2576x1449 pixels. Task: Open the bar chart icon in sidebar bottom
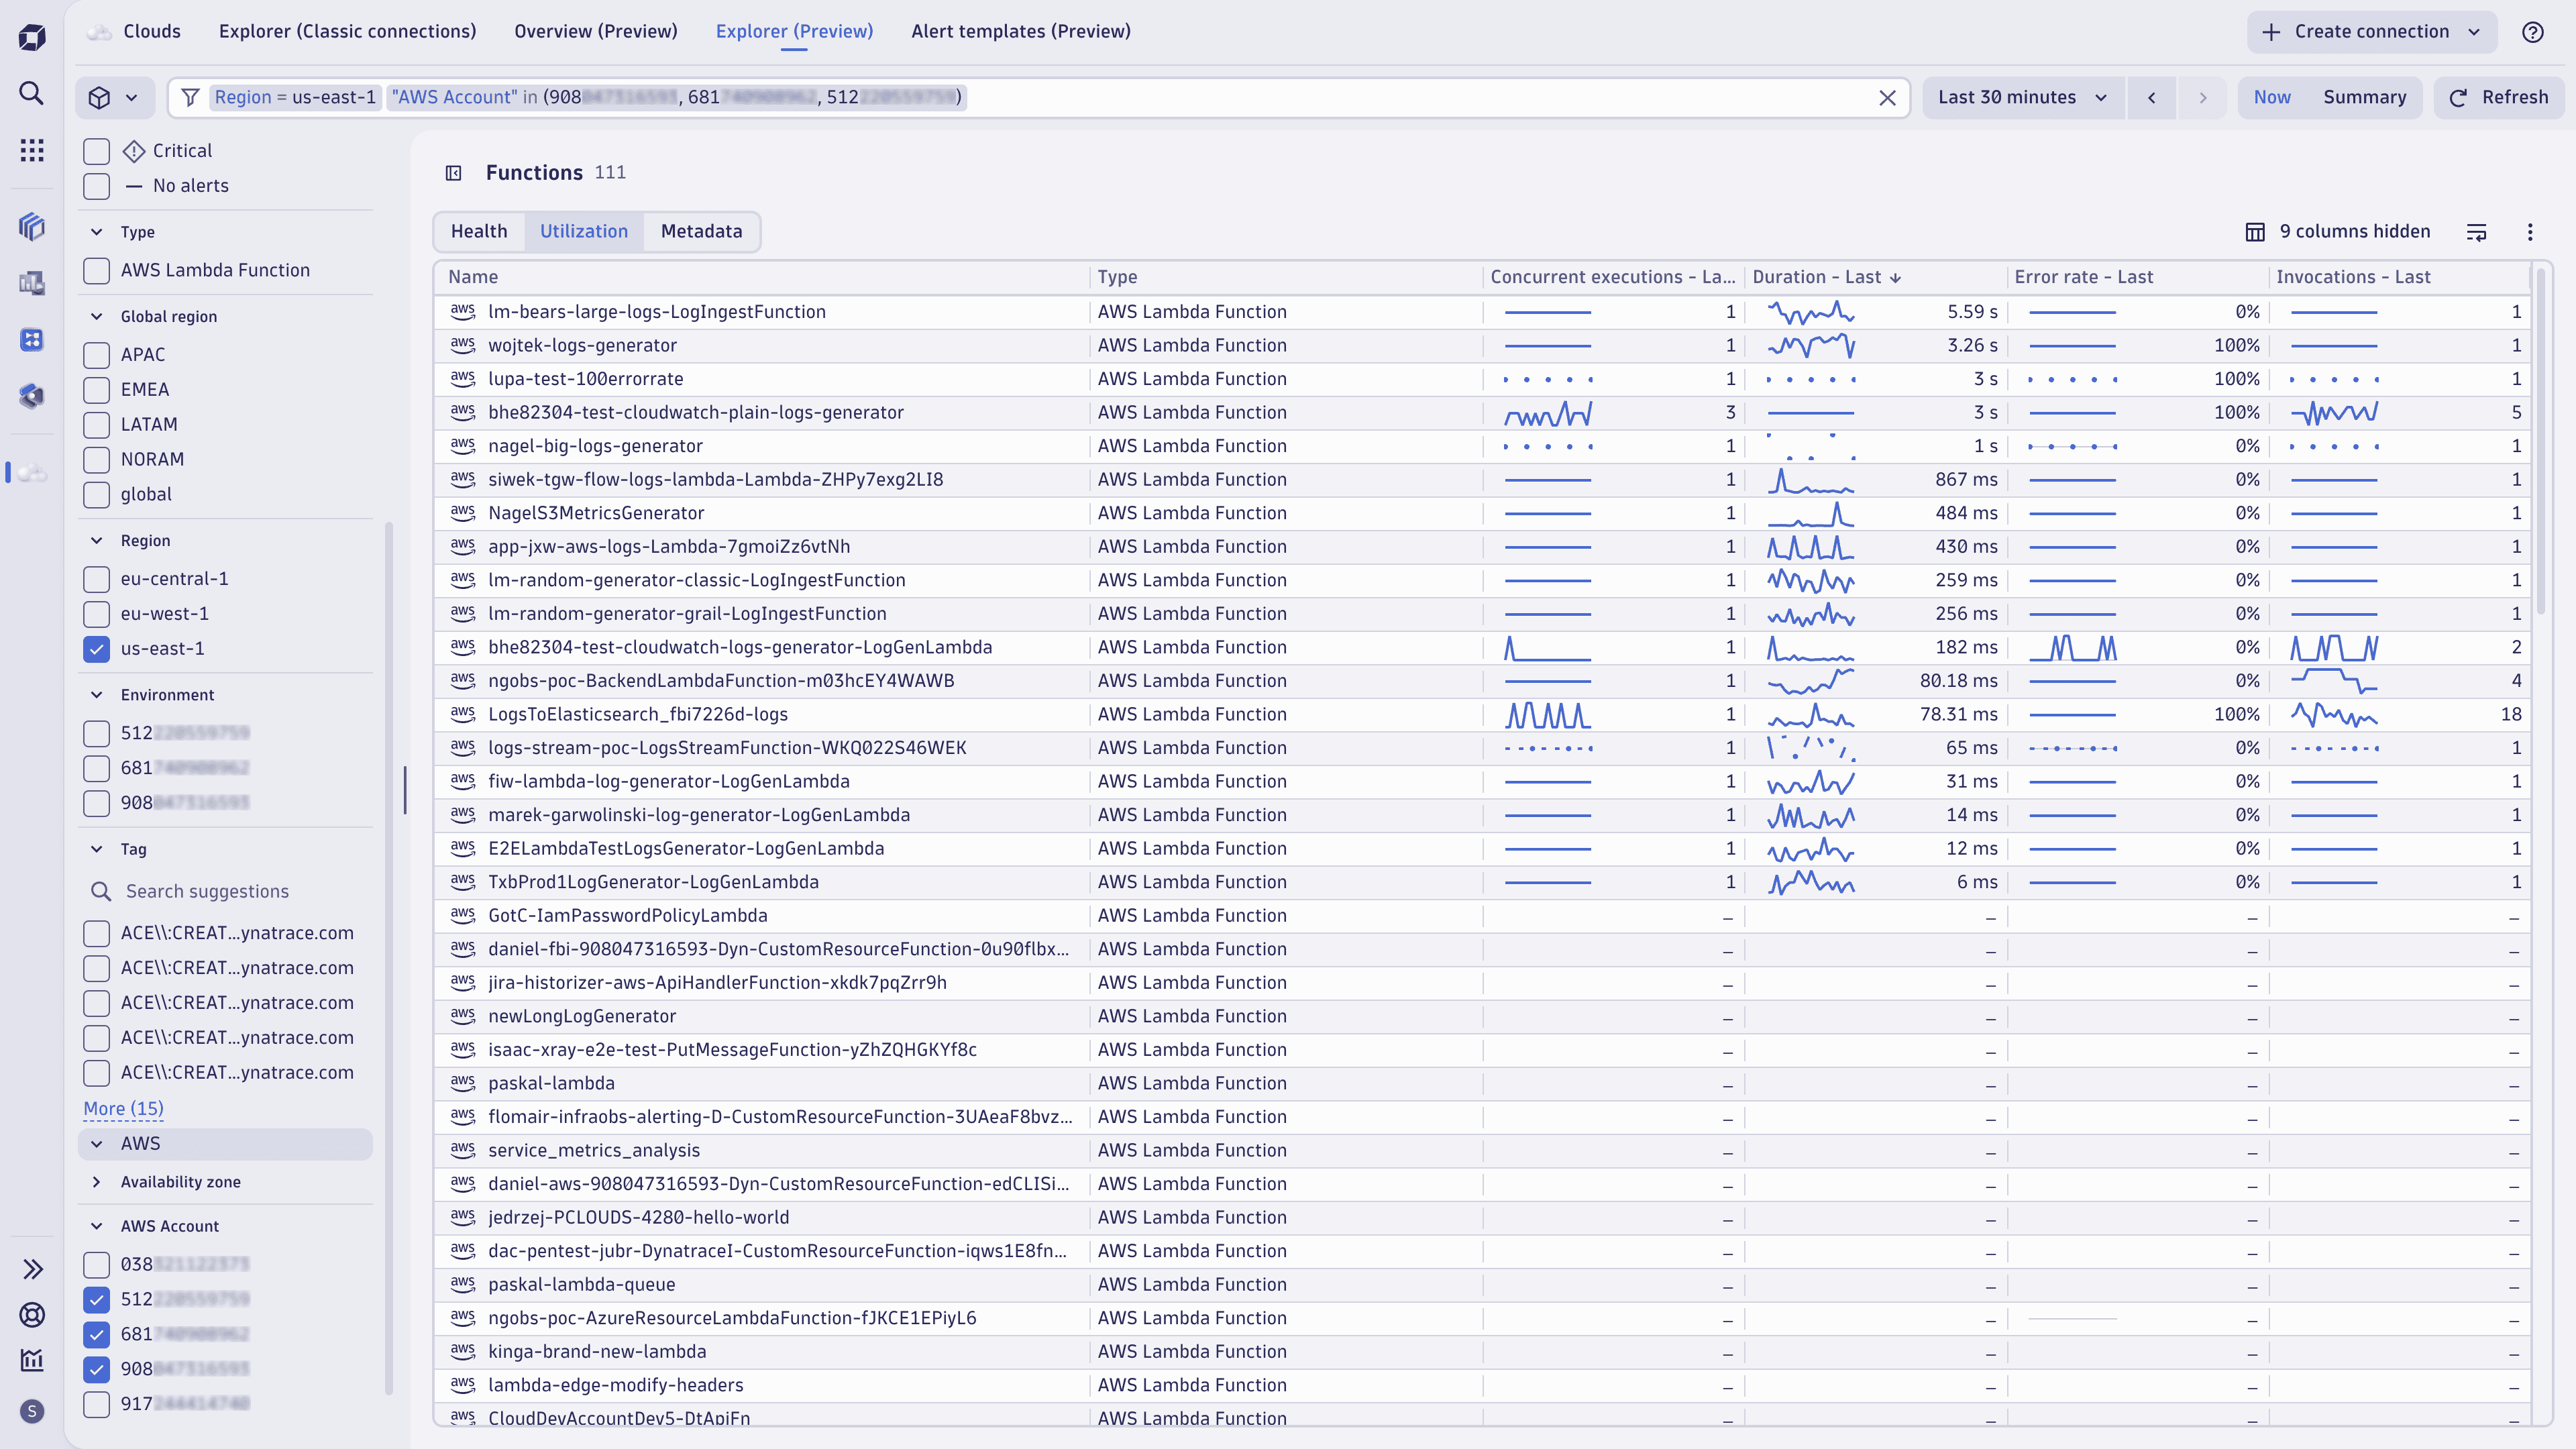tap(32, 1360)
